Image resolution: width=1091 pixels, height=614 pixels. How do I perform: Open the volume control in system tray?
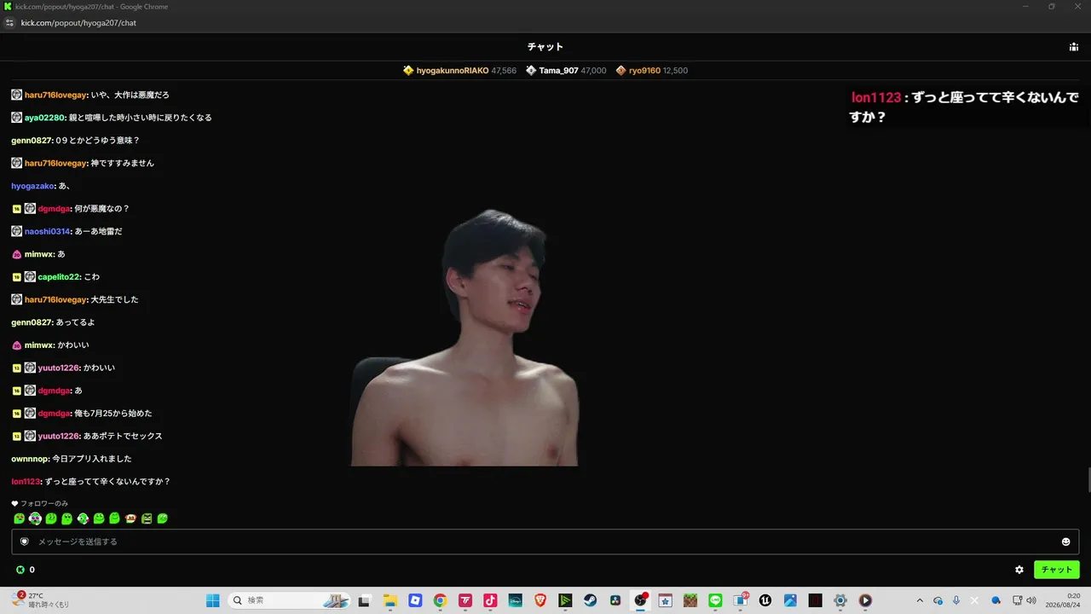tap(1031, 600)
